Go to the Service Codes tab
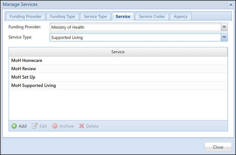236x155 pixels. tap(152, 16)
